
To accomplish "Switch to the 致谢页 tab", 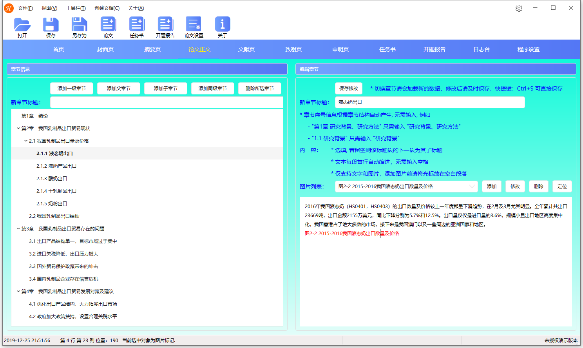I will (293, 49).
